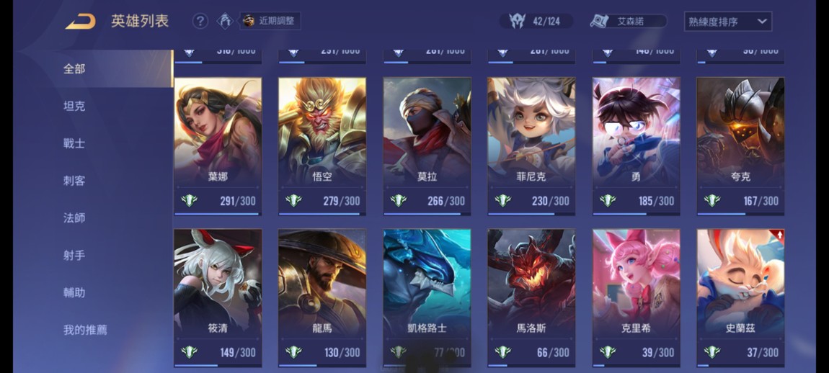
Task: Click the 馬洛斯 hero portrait
Action: (x=531, y=283)
